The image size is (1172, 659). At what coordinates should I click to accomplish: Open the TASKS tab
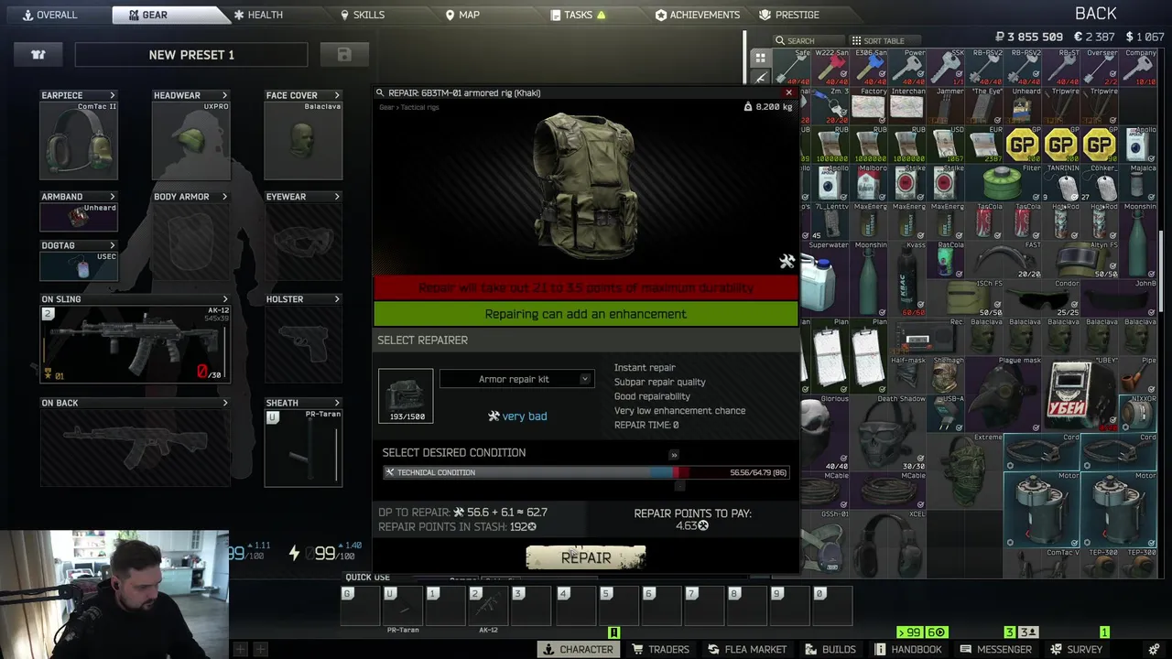[578, 15]
